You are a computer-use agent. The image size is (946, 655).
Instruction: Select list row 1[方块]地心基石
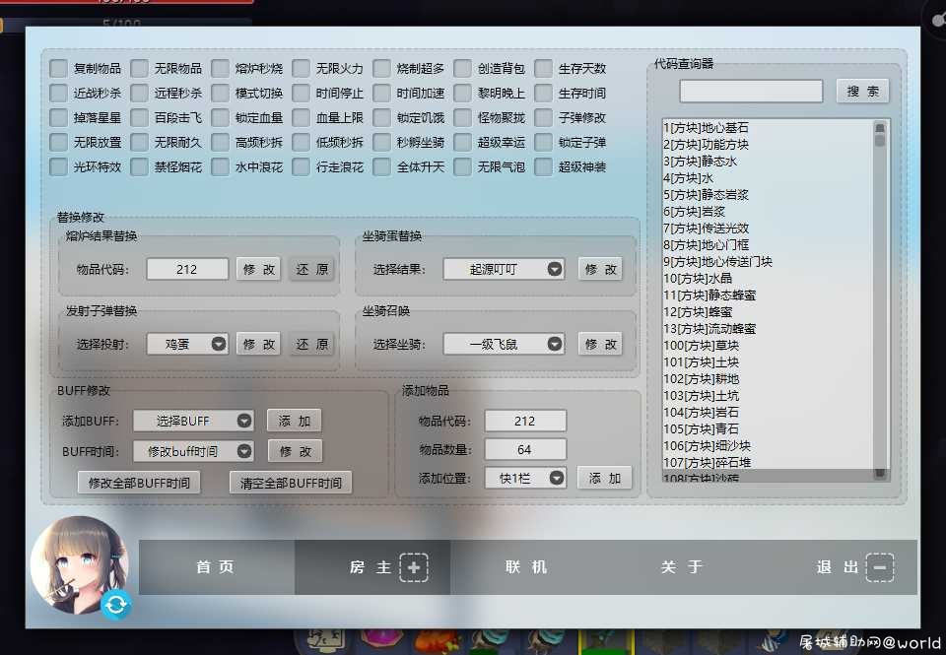(x=768, y=128)
